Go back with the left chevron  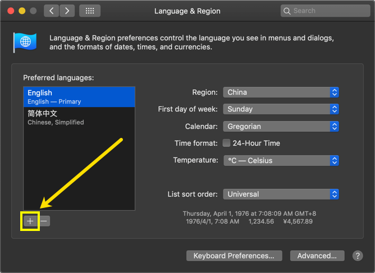tap(51, 11)
